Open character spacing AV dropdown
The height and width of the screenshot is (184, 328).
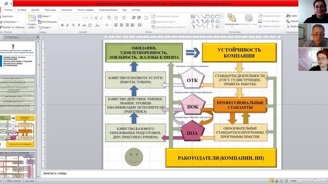(x=90, y=25)
